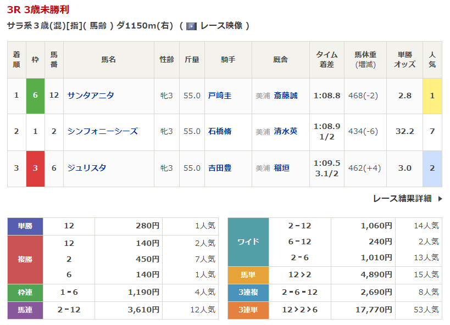The width and height of the screenshot is (450, 325).
Task: Open the レース映像 link
Action: click(221, 26)
